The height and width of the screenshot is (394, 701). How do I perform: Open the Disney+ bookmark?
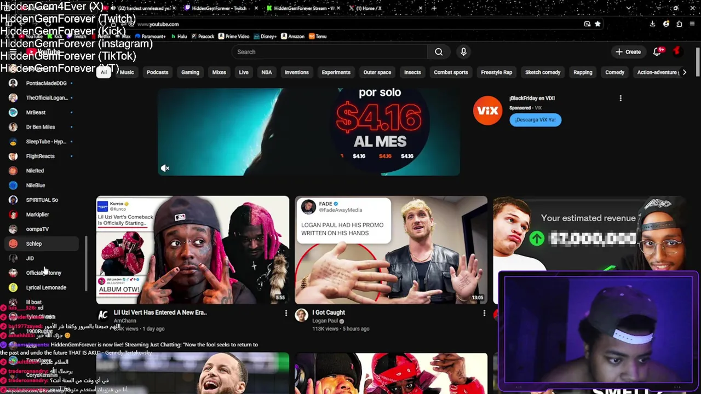(265, 37)
